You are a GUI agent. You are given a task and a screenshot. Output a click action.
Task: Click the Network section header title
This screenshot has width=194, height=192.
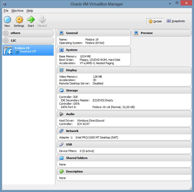(72, 131)
